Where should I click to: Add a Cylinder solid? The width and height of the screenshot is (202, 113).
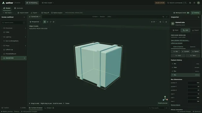185,51
